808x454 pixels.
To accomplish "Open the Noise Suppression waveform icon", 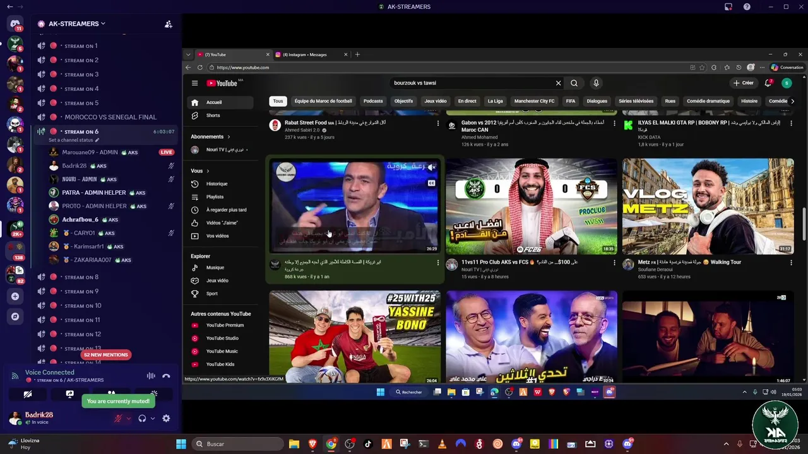I will tap(151, 376).
